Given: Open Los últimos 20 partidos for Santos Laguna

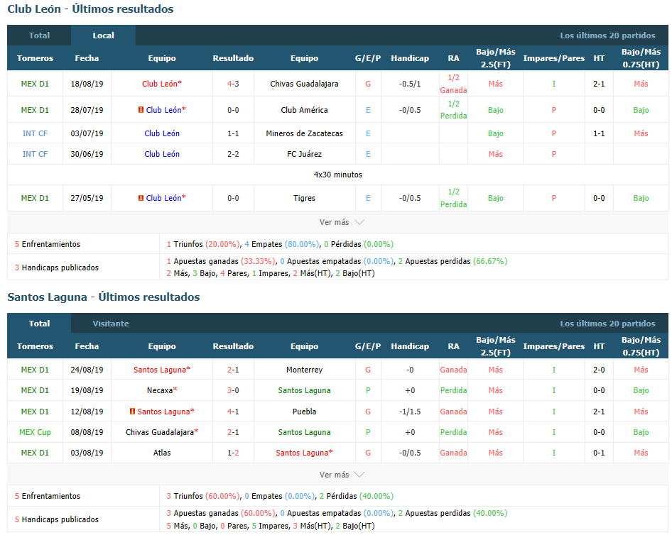Looking at the screenshot, I should (x=607, y=324).
